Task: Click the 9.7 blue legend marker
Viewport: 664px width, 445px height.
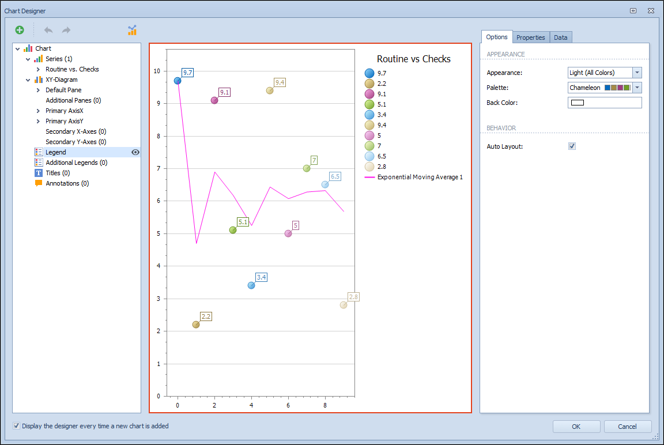Action: click(x=369, y=73)
